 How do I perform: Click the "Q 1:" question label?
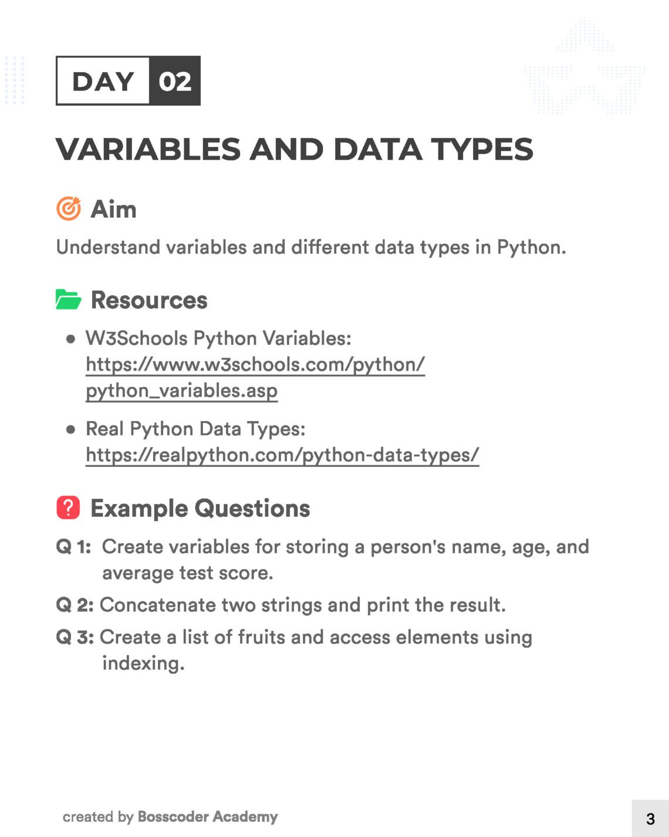(x=74, y=547)
